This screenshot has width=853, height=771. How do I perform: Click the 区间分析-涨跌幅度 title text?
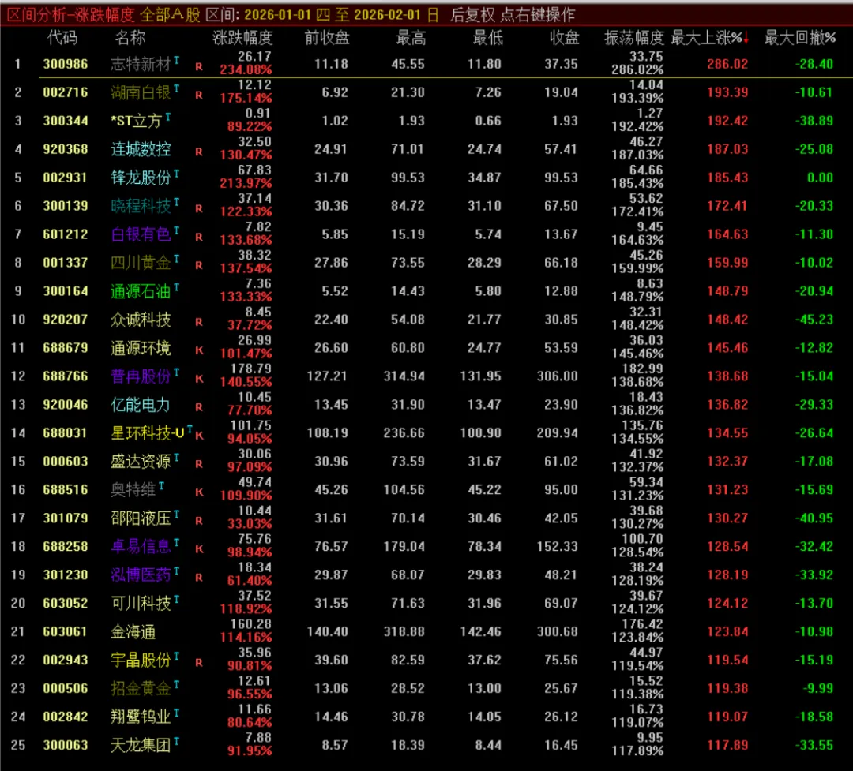pyautogui.click(x=70, y=15)
